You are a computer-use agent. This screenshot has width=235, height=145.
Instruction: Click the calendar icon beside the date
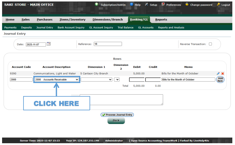coord(49,44)
